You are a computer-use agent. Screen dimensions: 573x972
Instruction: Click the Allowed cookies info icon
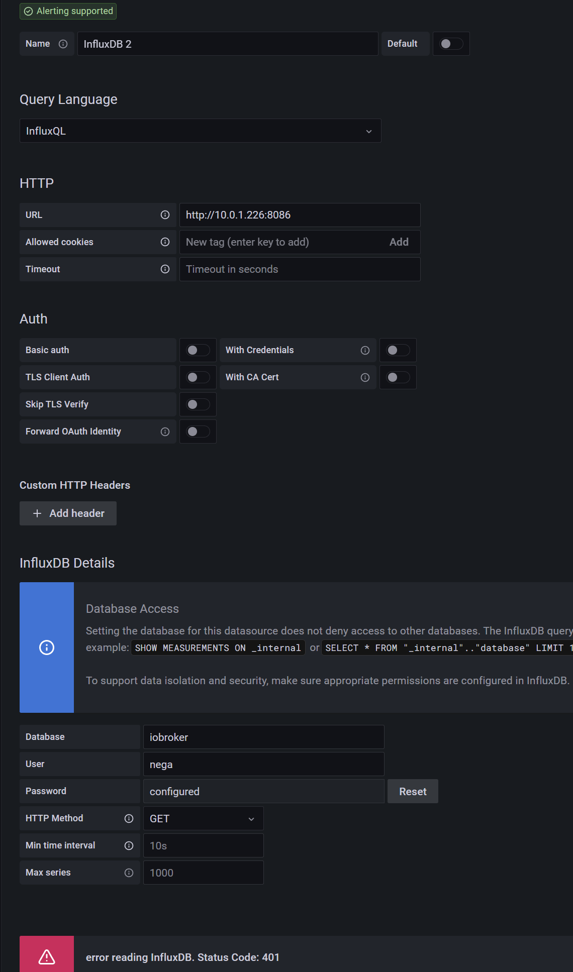pyautogui.click(x=165, y=242)
